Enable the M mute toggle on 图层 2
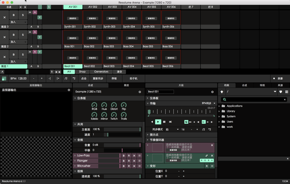The image size is (290, 184). pyautogui.click(x=30, y=32)
